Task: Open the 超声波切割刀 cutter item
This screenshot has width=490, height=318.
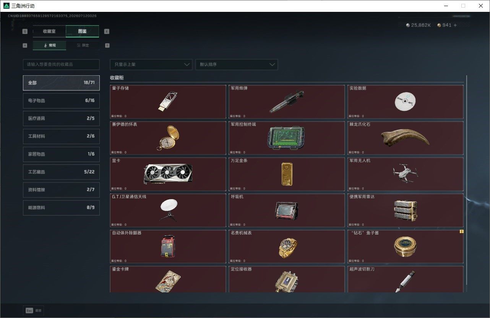Action: coord(406,279)
